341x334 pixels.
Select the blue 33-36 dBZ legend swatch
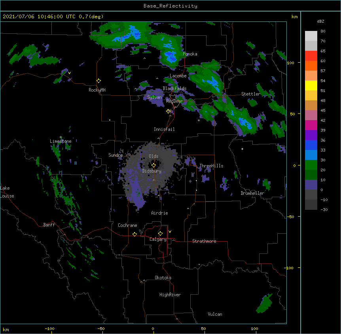click(x=311, y=145)
